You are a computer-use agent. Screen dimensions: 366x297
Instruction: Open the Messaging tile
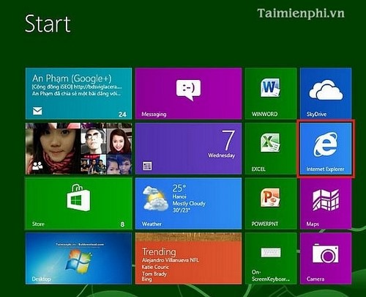[188, 94]
